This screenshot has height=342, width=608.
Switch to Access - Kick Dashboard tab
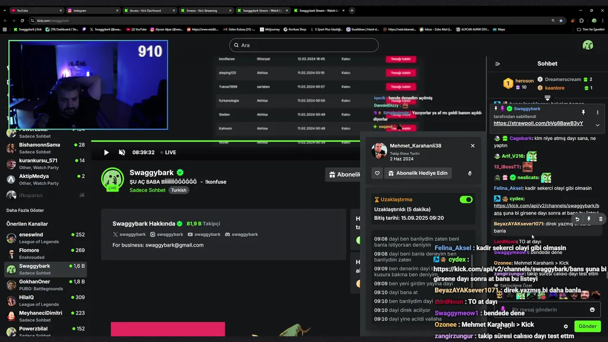pyautogui.click(x=149, y=10)
